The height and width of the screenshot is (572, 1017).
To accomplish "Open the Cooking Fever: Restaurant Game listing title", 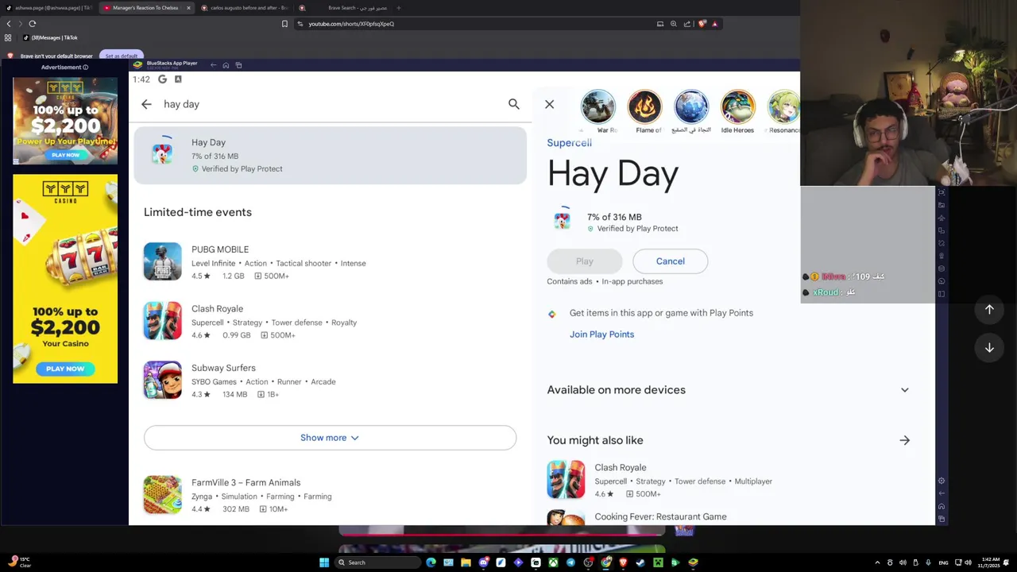I will (x=660, y=516).
